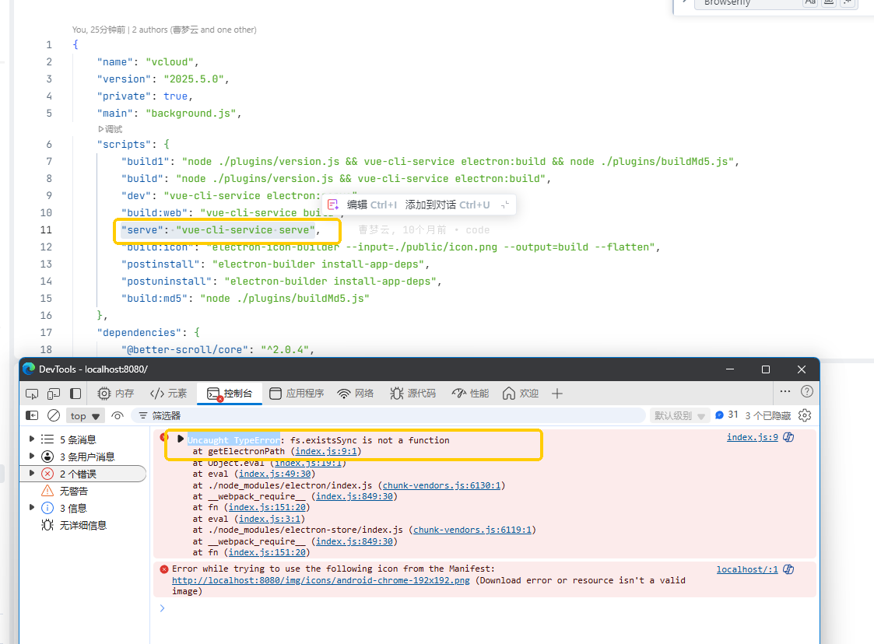Image resolution: width=874 pixels, height=644 pixels.
Task: Open the 源代码 (Sources) tab
Action: pyautogui.click(x=412, y=394)
